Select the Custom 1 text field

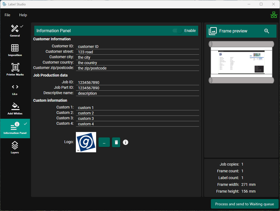coord(138,108)
